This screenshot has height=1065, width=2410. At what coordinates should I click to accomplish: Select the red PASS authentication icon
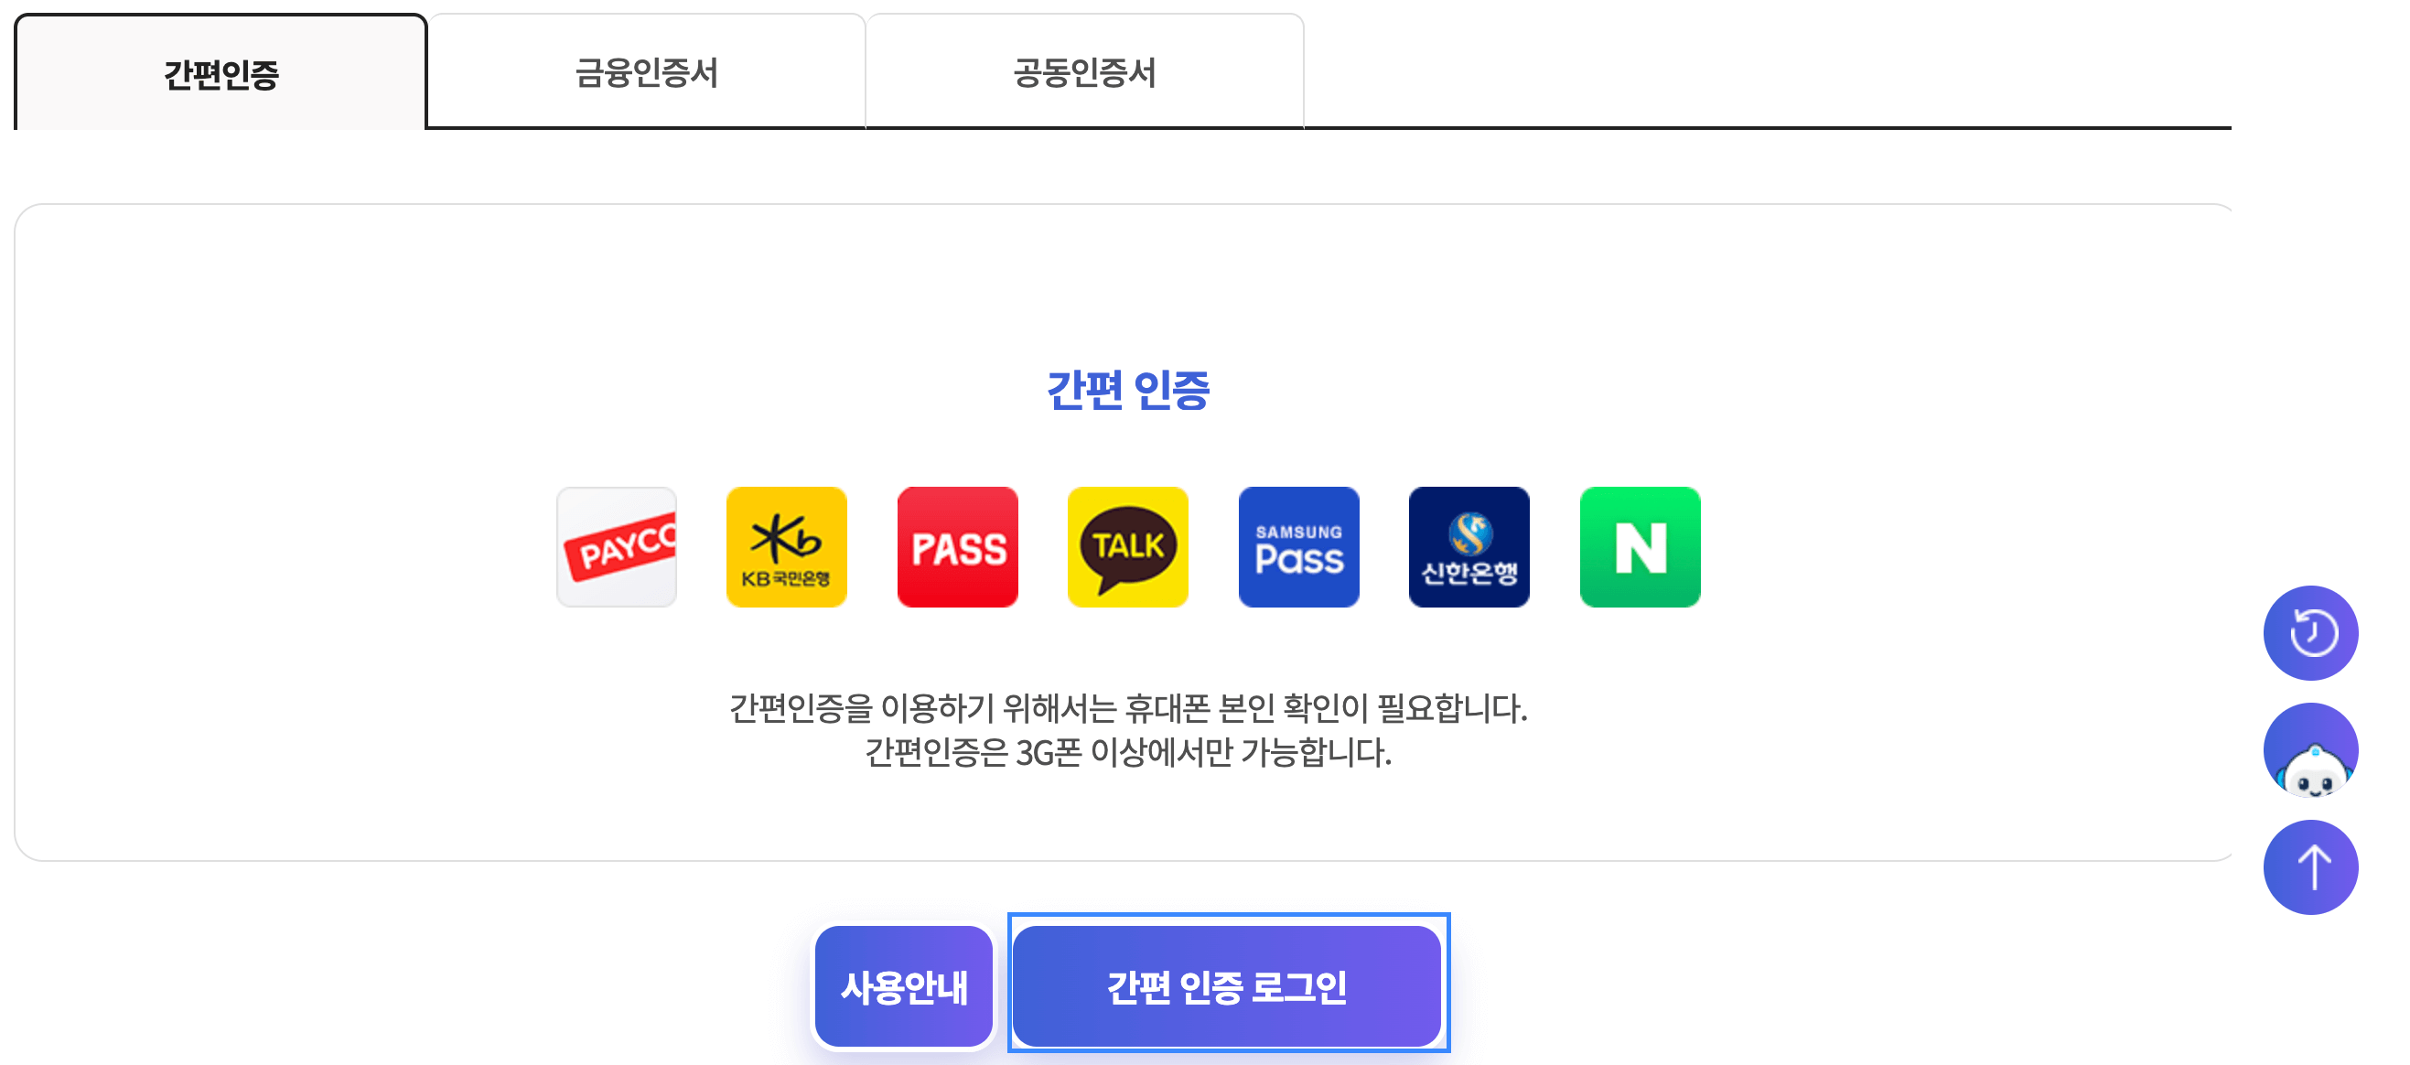pyautogui.click(x=958, y=546)
